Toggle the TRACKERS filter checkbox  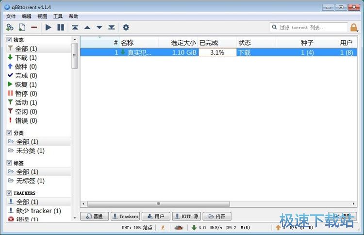(9, 193)
